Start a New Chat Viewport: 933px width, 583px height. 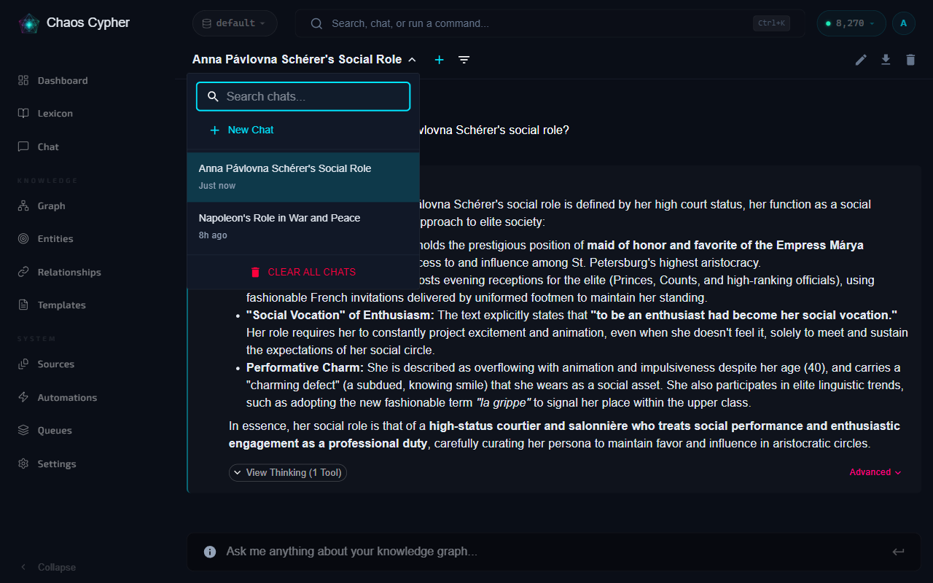tap(242, 130)
